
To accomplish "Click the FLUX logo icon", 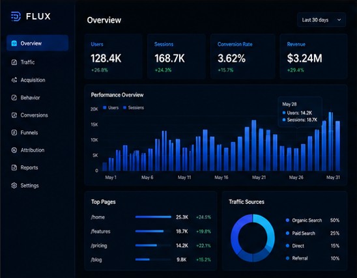I will (x=16, y=16).
